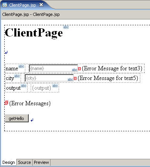Click red error icon before text3 message
This screenshot has width=150, height=167.
pyautogui.click(x=79, y=69)
